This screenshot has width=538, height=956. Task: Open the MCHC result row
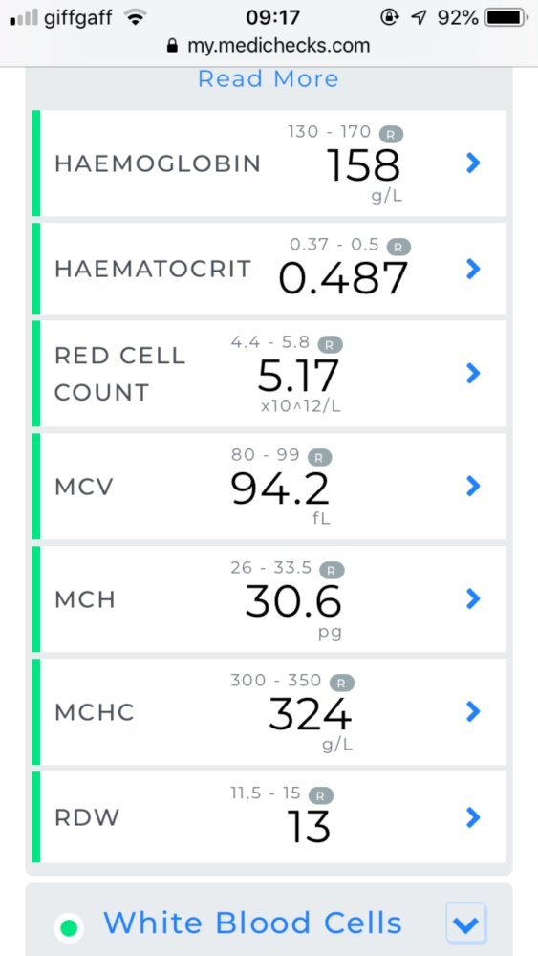(x=269, y=711)
